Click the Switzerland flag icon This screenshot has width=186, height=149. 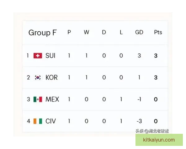(38, 56)
